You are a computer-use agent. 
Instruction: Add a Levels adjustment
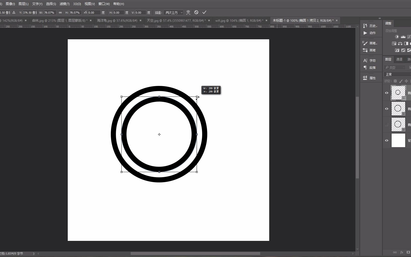tap(403, 37)
